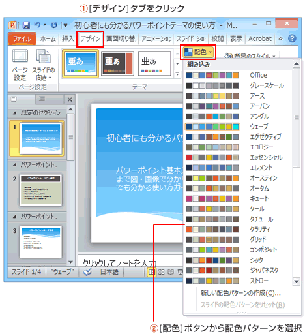This screenshot has height=336, width=305.
Task: Click the spell check icon in status bar
Action: point(87,272)
